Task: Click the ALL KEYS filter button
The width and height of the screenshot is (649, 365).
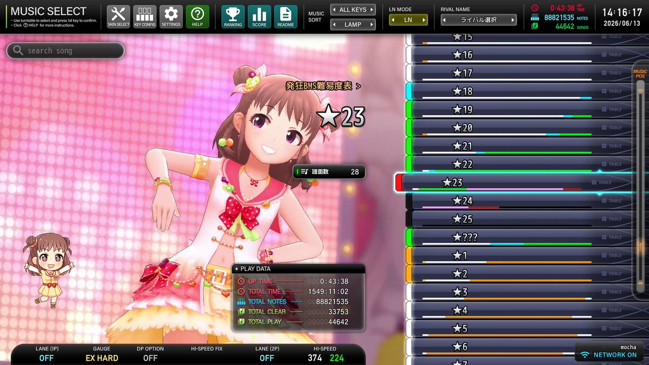Action: 353,10
